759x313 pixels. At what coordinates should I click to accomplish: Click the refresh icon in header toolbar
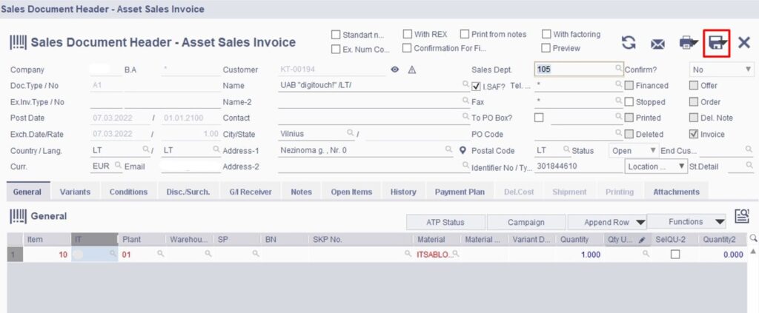629,43
